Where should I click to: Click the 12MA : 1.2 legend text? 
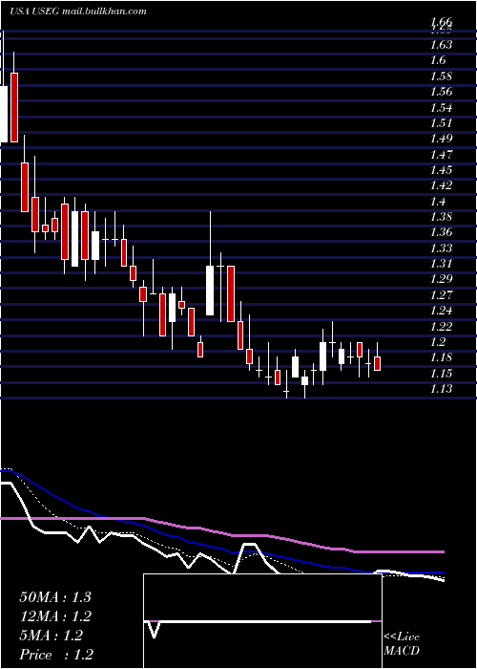click(x=55, y=616)
